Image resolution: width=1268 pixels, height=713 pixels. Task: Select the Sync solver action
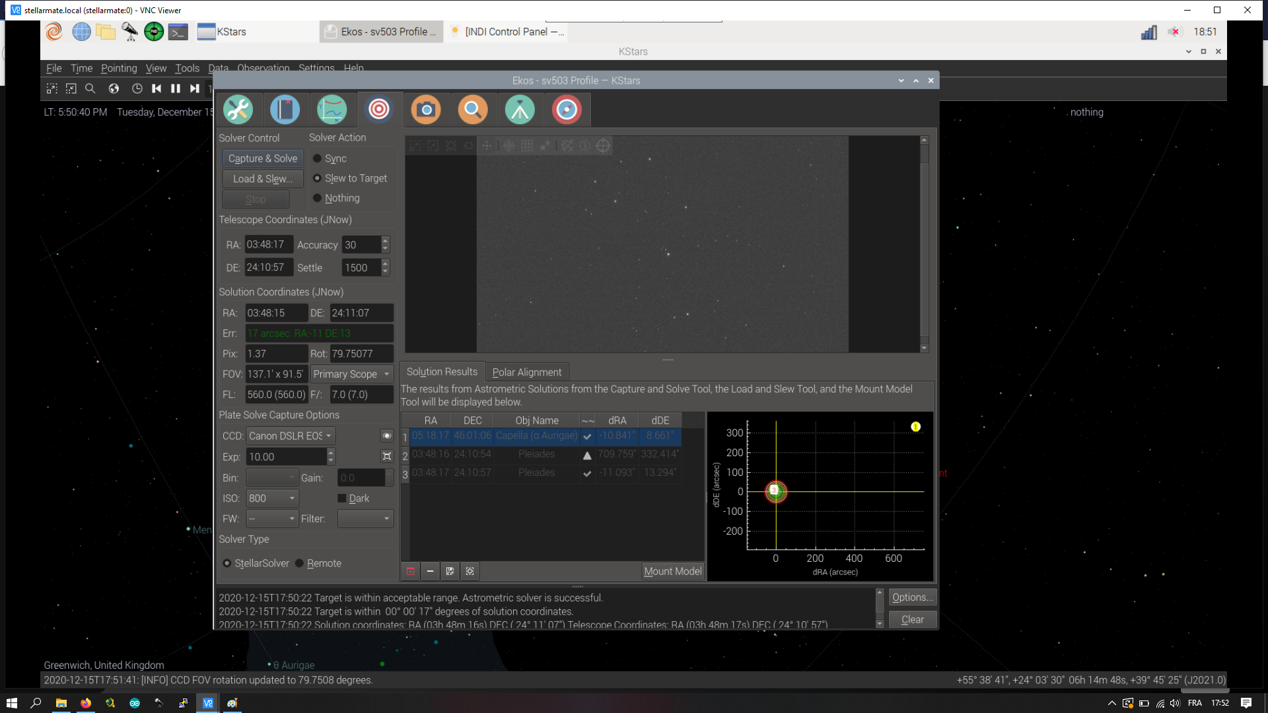(330, 158)
